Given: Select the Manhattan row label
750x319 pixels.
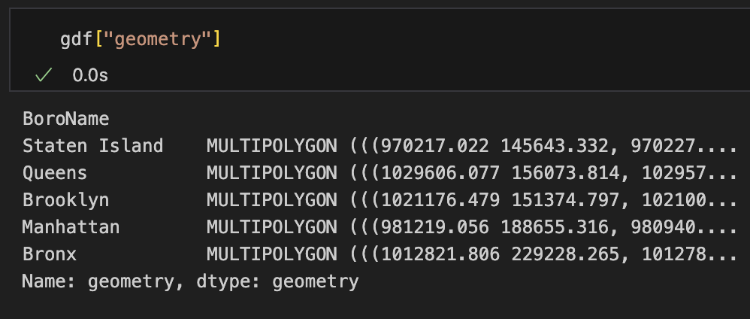Looking at the screenshot, I should [71, 227].
